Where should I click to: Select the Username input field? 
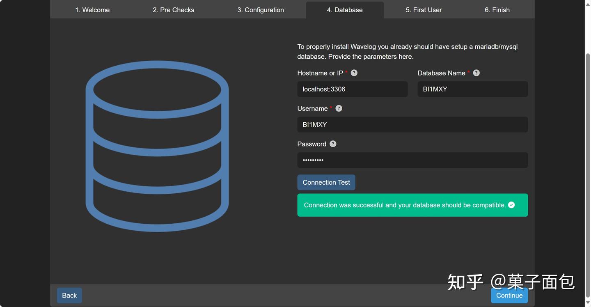tap(412, 124)
